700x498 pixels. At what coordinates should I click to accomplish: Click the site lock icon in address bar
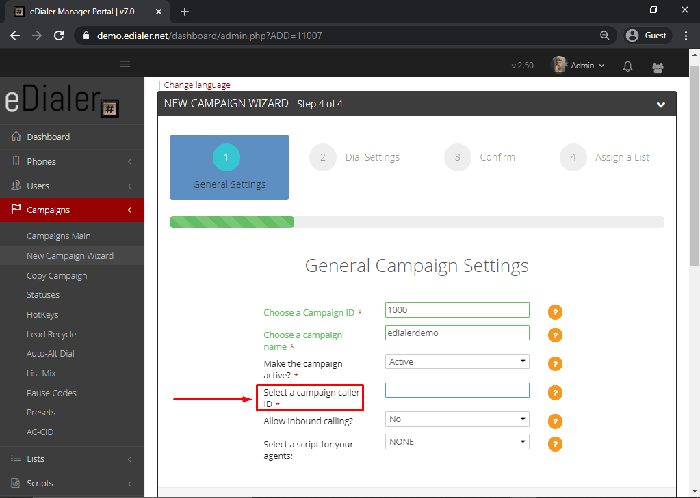[87, 36]
